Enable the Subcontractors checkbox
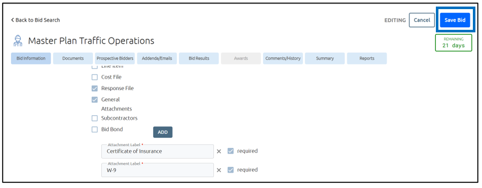Viewport: 482px width, 188px height. (x=95, y=118)
